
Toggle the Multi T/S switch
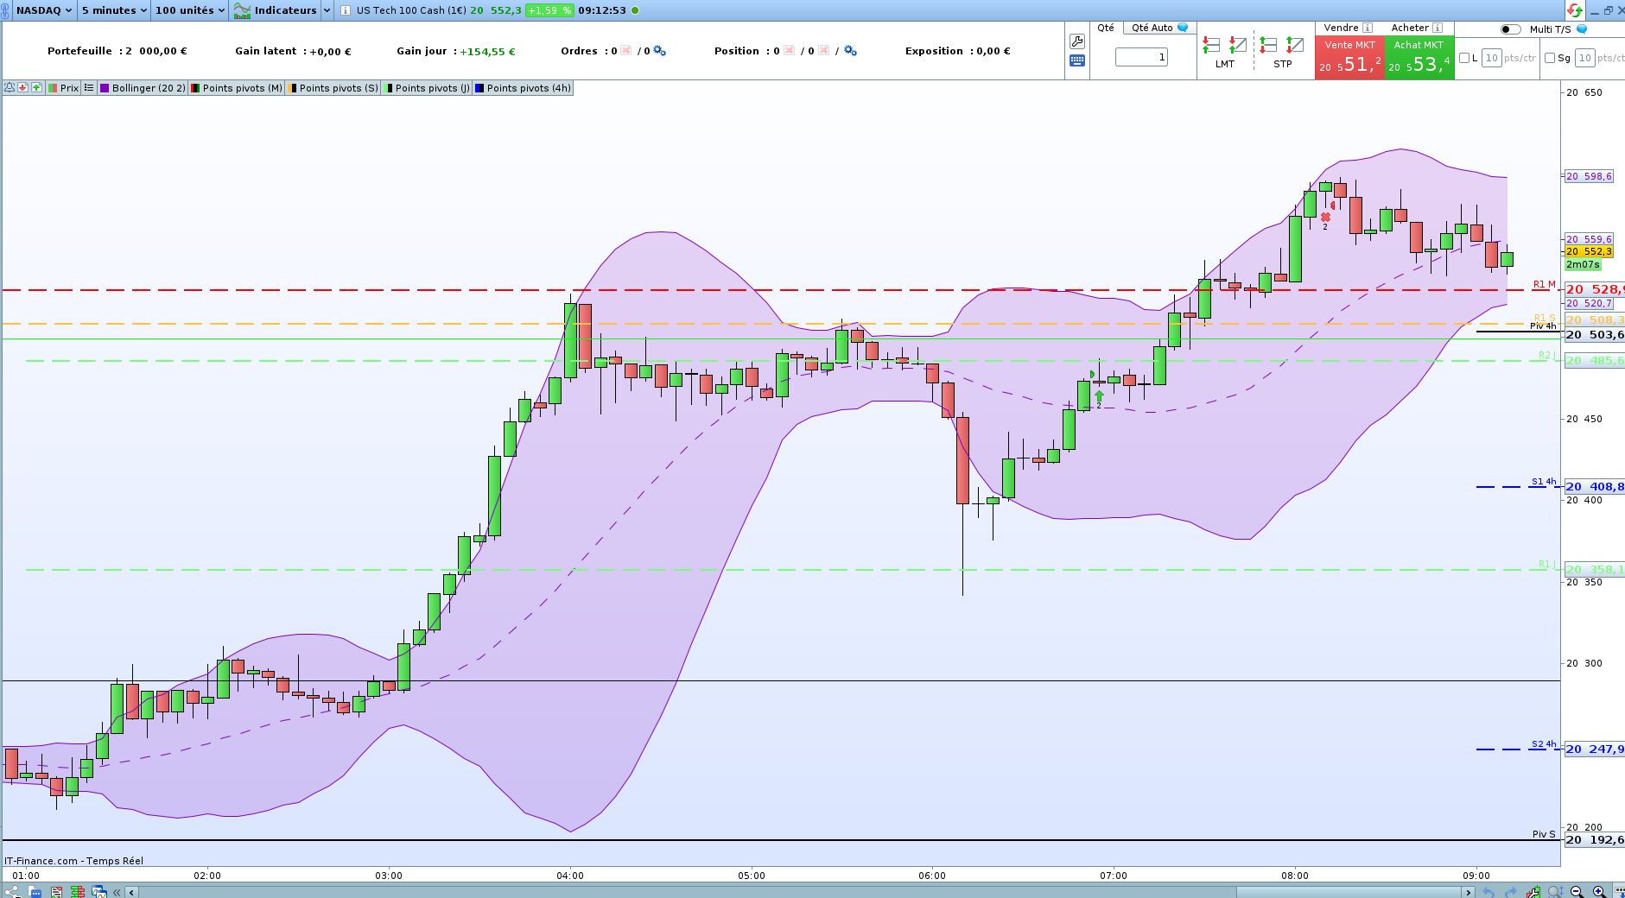pos(1511,29)
